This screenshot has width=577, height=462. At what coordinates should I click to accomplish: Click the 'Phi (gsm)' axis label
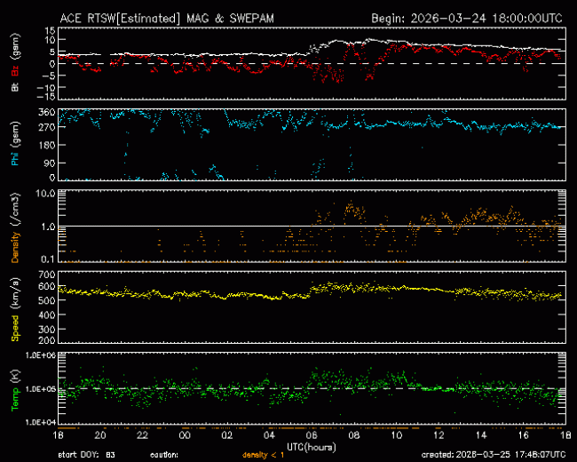(15, 143)
